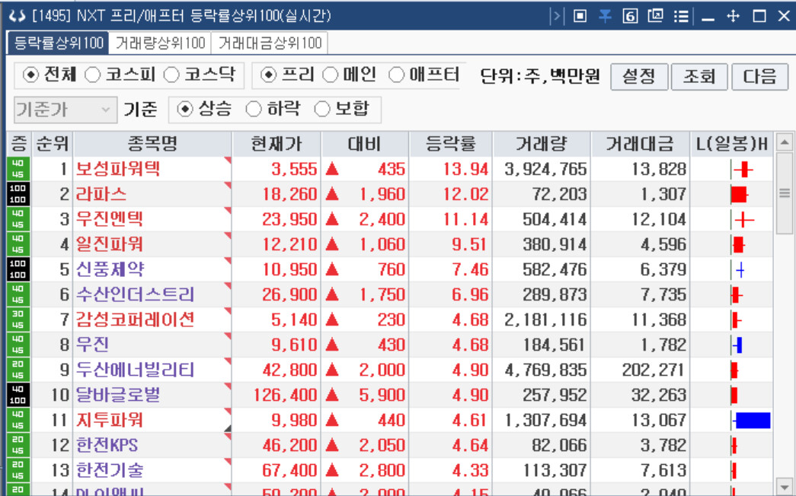Click the black 100 badge for 신풍제약
Screen dimensions: 796x496
pos(18,269)
